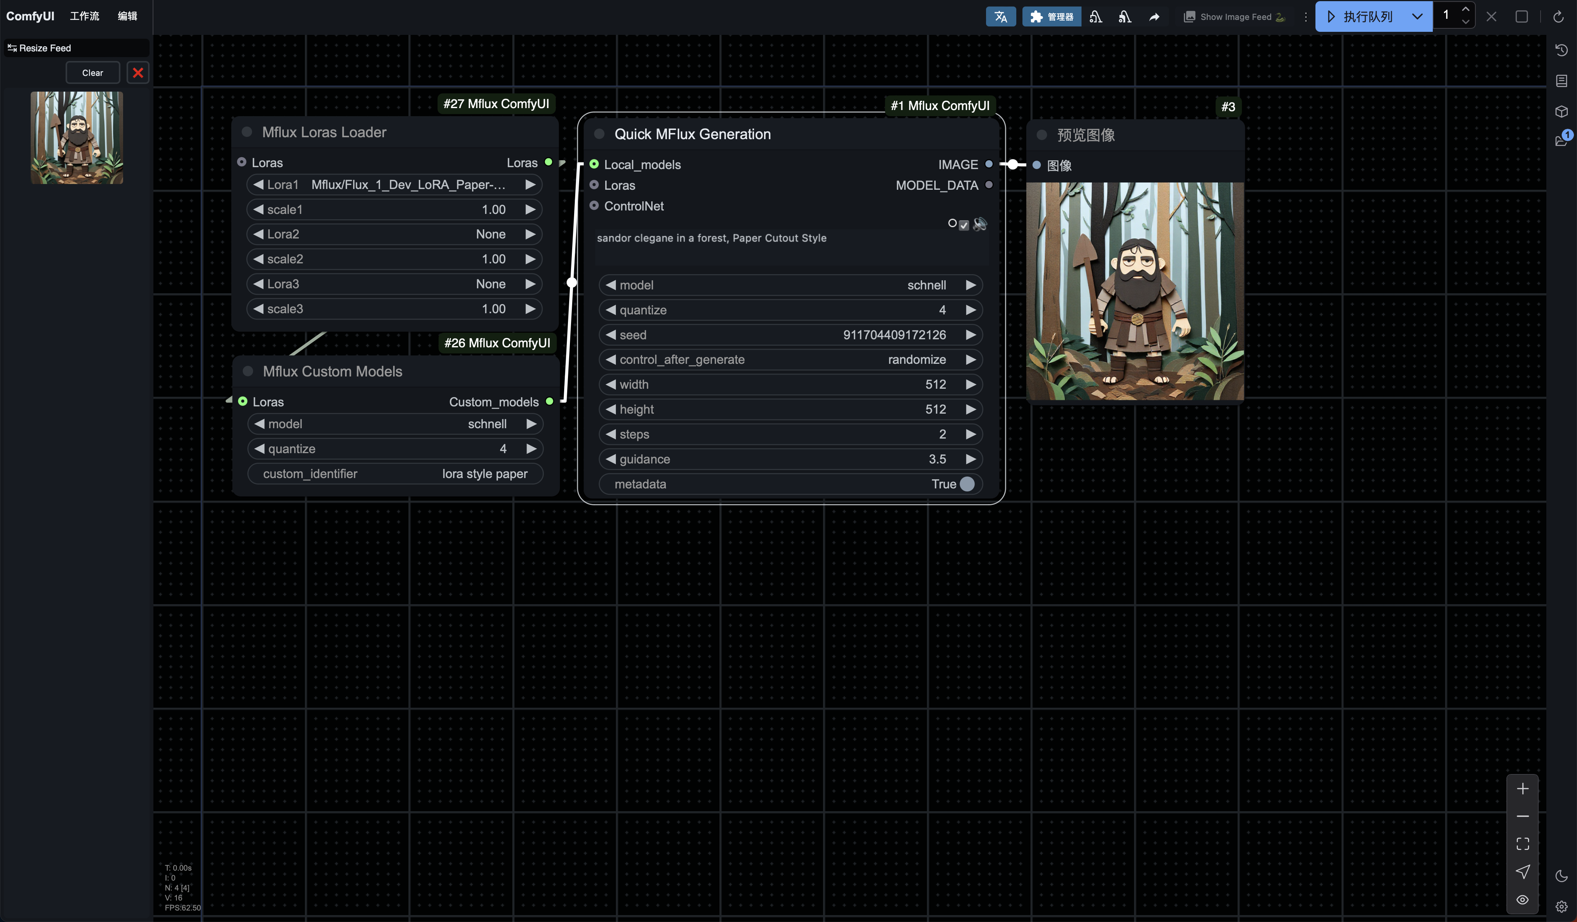Click the share arrow icon
Image resolution: width=1577 pixels, height=922 pixels.
tap(1154, 17)
